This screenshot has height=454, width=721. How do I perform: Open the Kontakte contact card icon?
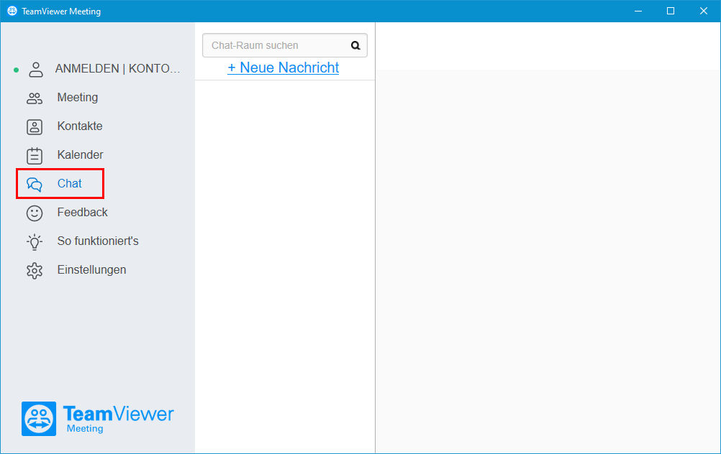pos(35,127)
